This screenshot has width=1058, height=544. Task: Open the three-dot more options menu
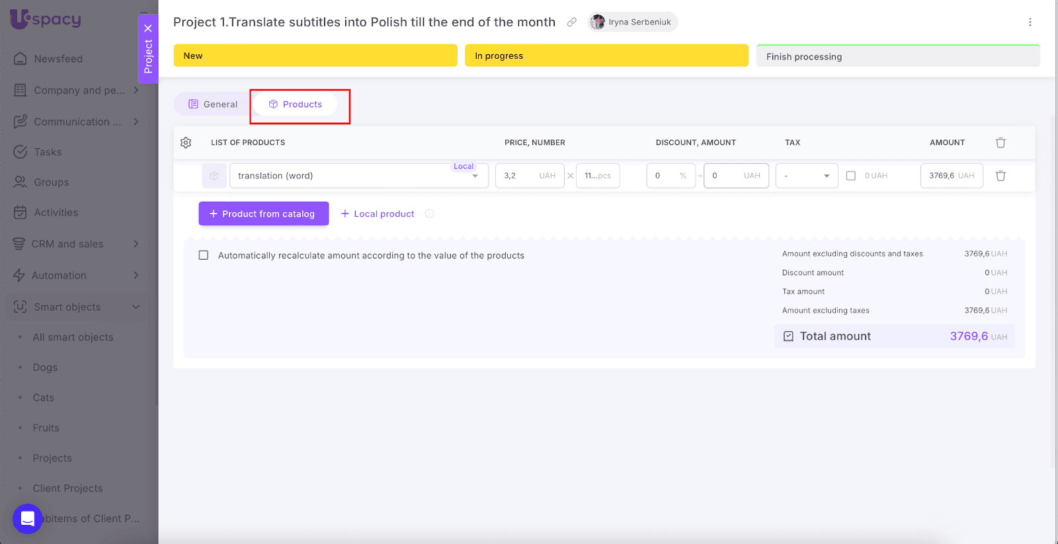pyautogui.click(x=1030, y=22)
